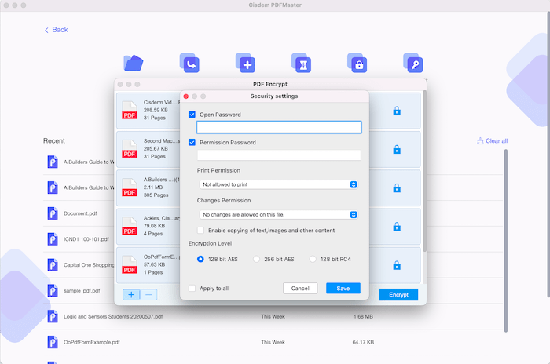Uncheck the Permission Password checkbox
Viewport: 550px width, 364px height.
192,142
